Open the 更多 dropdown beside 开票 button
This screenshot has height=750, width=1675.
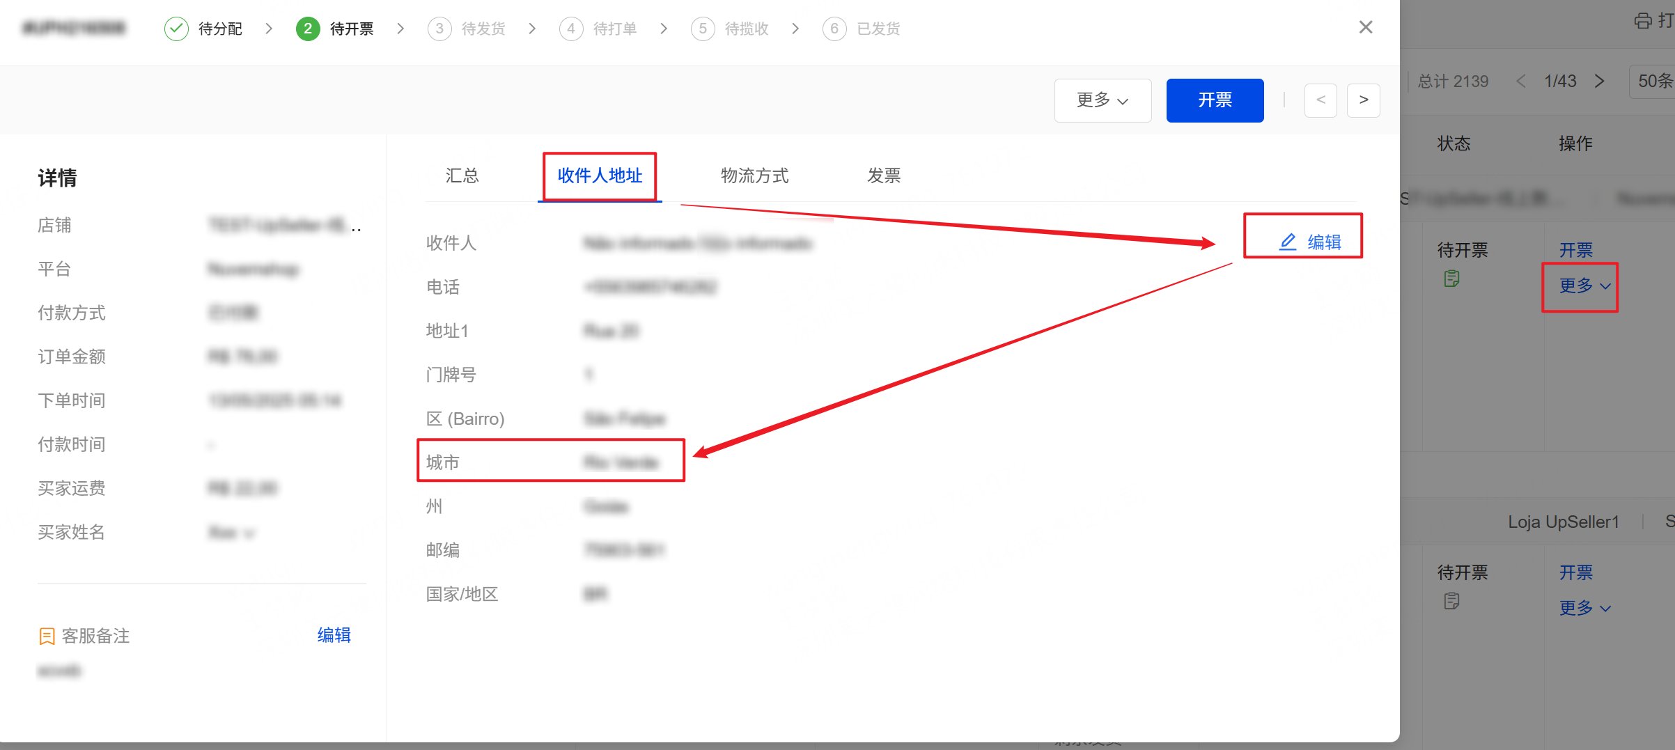[x=1102, y=100]
